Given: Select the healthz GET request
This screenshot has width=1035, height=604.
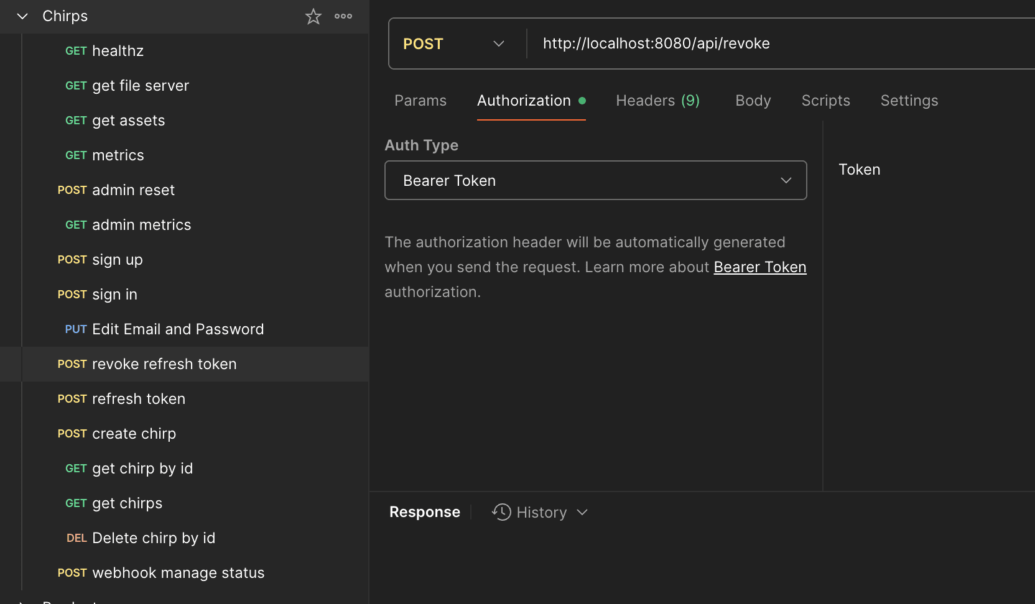Looking at the screenshot, I should 118,51.
